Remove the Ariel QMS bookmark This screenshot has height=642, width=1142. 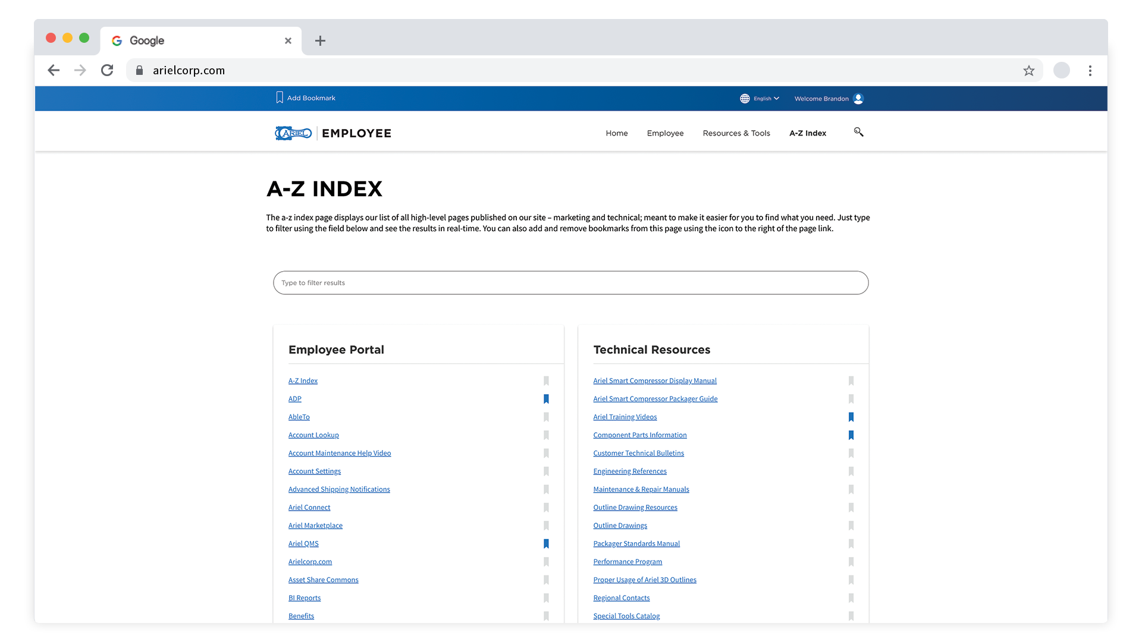point(546,544)
